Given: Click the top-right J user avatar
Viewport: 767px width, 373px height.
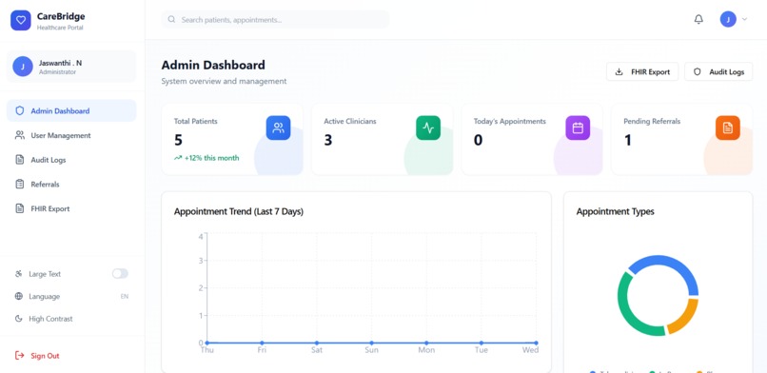Looking at the screenshot, I should click(728, 20).
